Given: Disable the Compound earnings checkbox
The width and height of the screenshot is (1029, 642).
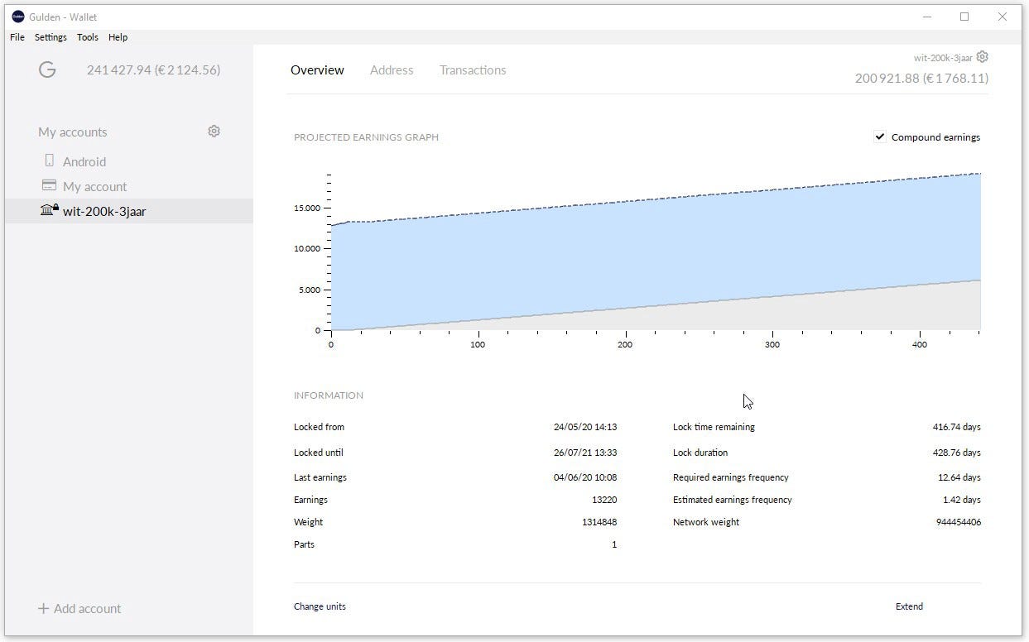Looking at the screenshot, I should 879,137.
